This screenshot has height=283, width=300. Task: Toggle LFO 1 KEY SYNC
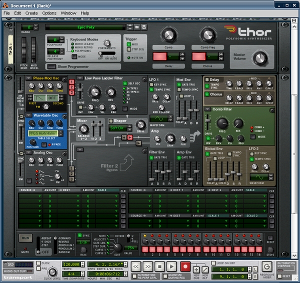click(151, 84)
